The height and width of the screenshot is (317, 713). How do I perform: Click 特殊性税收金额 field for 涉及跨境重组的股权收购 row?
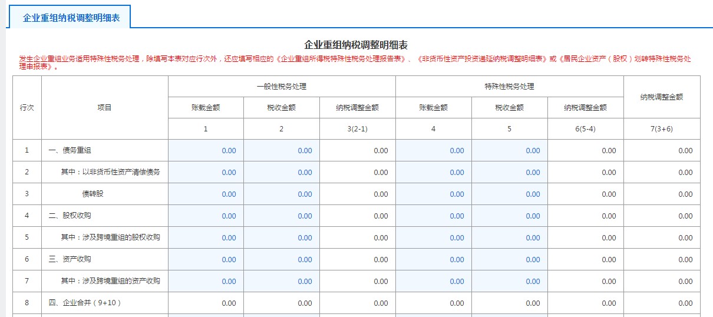(x=510, y=238)
